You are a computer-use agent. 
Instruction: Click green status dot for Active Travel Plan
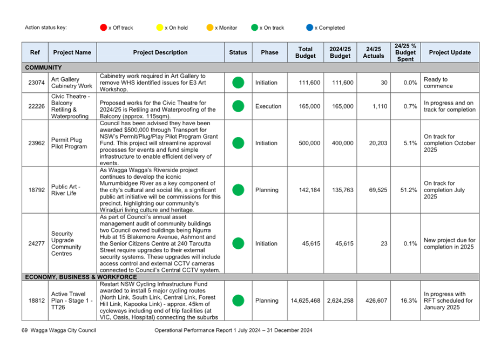click(x=238, y=301)
